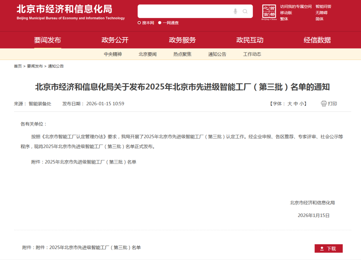Viewport: 361px width, 260px height.
Task: Go to 热点聚焦 submenu item
Action: [x=183, y=54]
